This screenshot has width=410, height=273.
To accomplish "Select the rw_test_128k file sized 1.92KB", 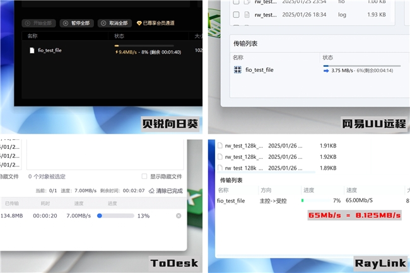I will (x=244, y=157).
